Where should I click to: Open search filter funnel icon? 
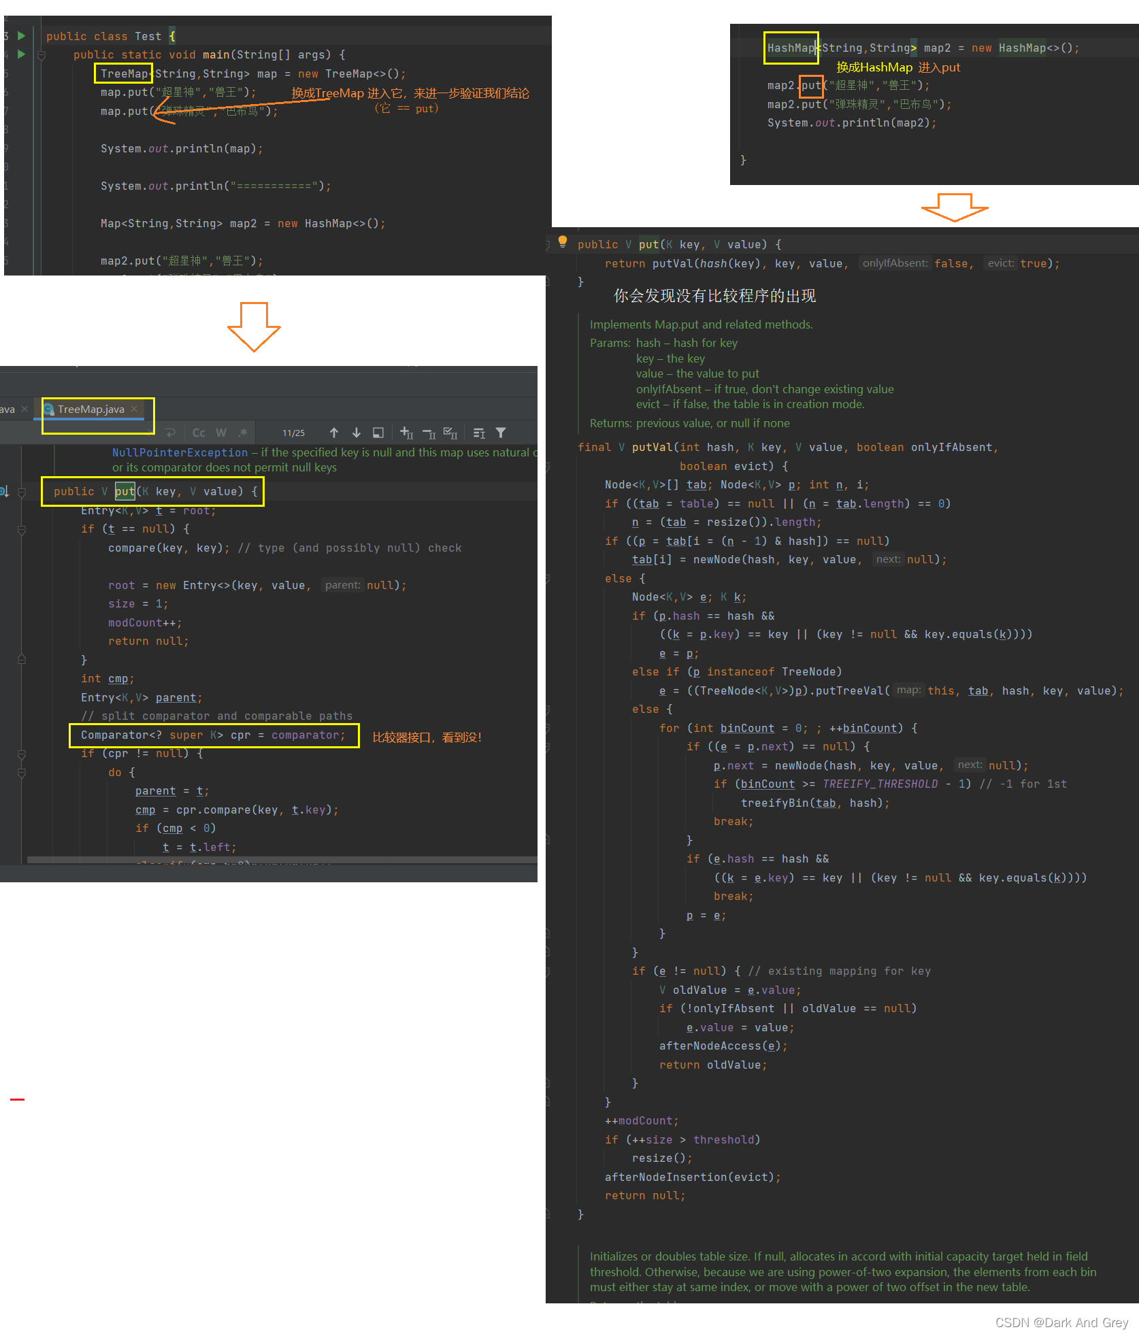coord(501,433)
